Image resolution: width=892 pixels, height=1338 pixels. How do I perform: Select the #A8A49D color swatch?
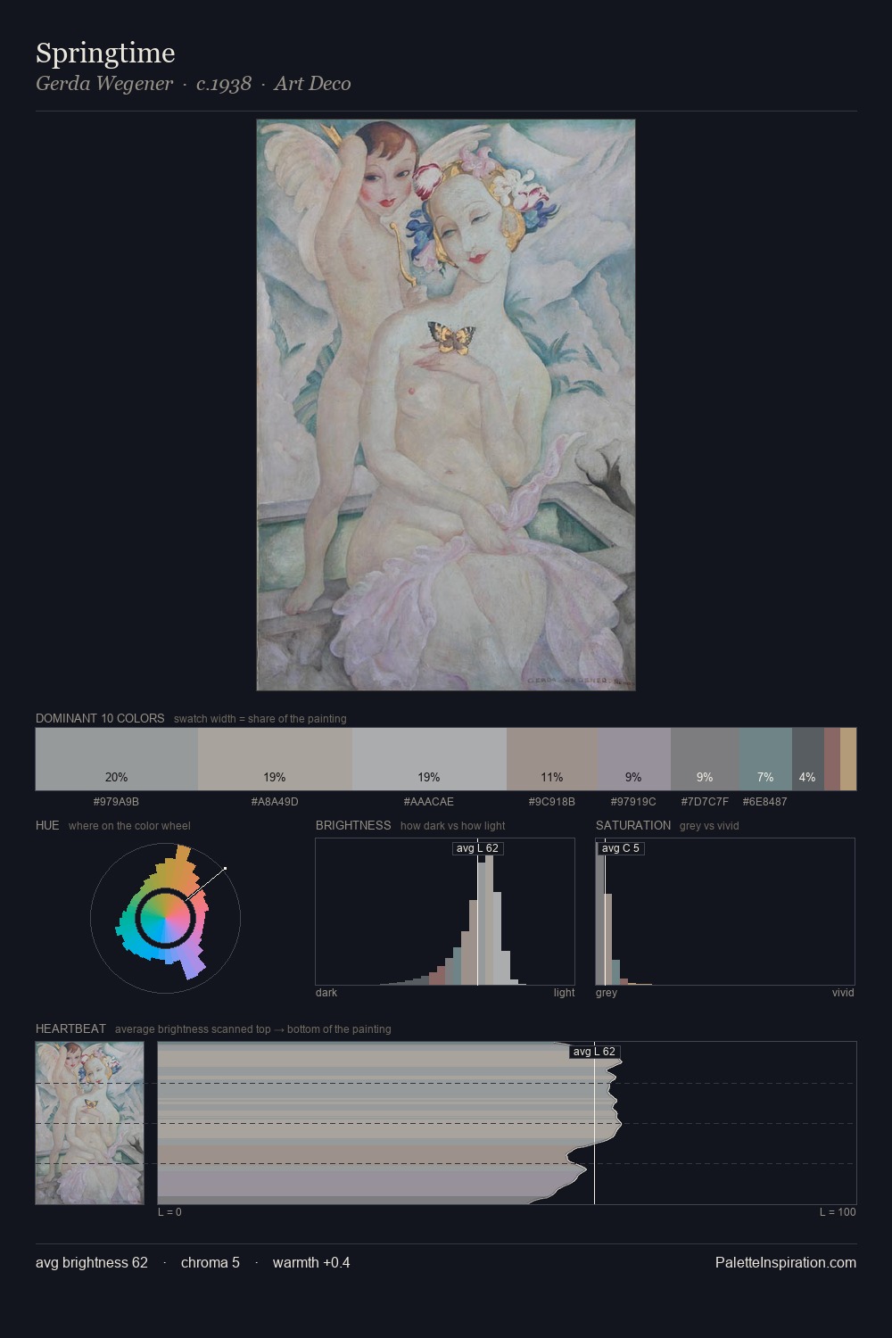pos(275,759)
